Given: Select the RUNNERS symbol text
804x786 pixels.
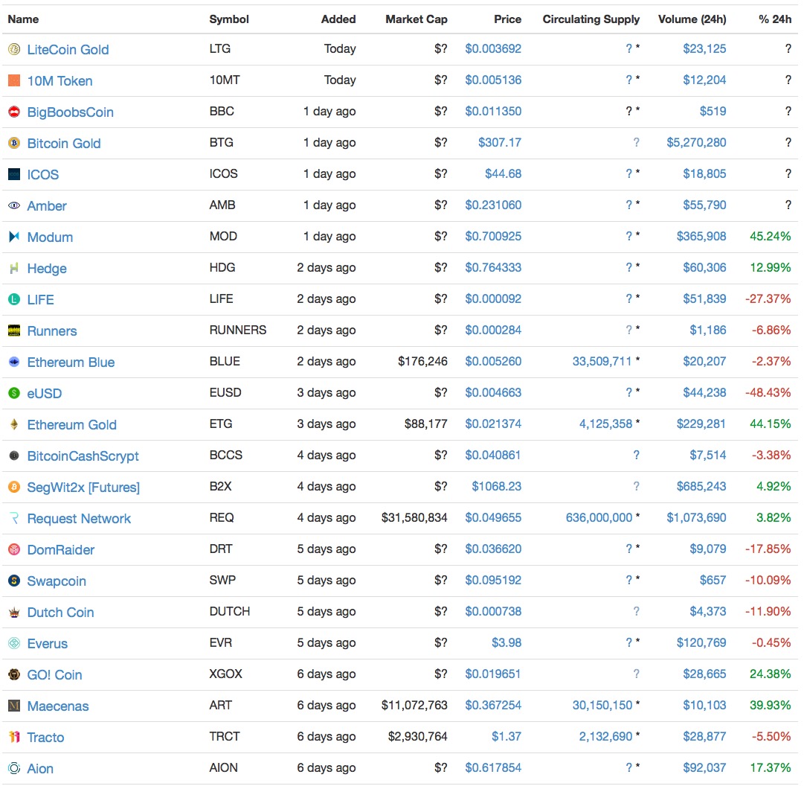Looking at the screenshot, I should pyautogui.click(x=238, y=330).
